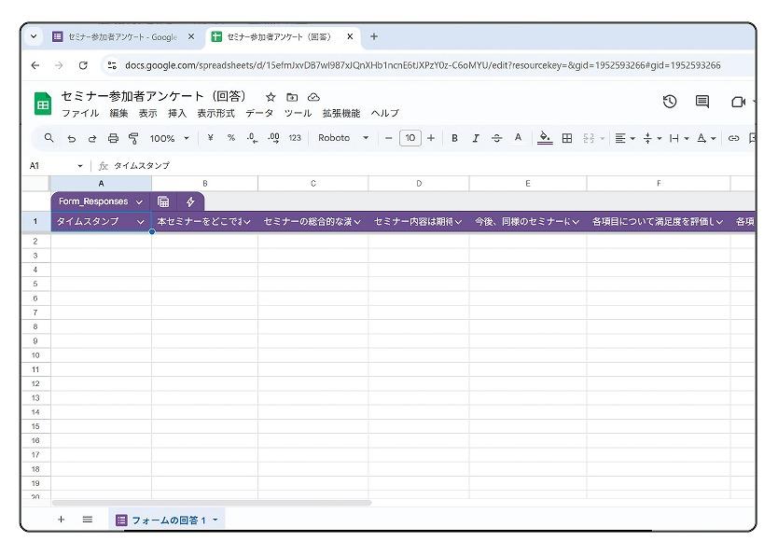Click the Undo arrow icon
Viewport: 778px width, 555px height.
click(72, 138)
